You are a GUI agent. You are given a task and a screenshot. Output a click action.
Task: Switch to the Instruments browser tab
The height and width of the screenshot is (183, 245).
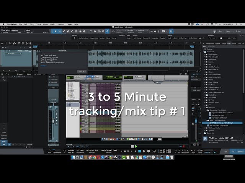pyautogui.click(x=210, y=43)
